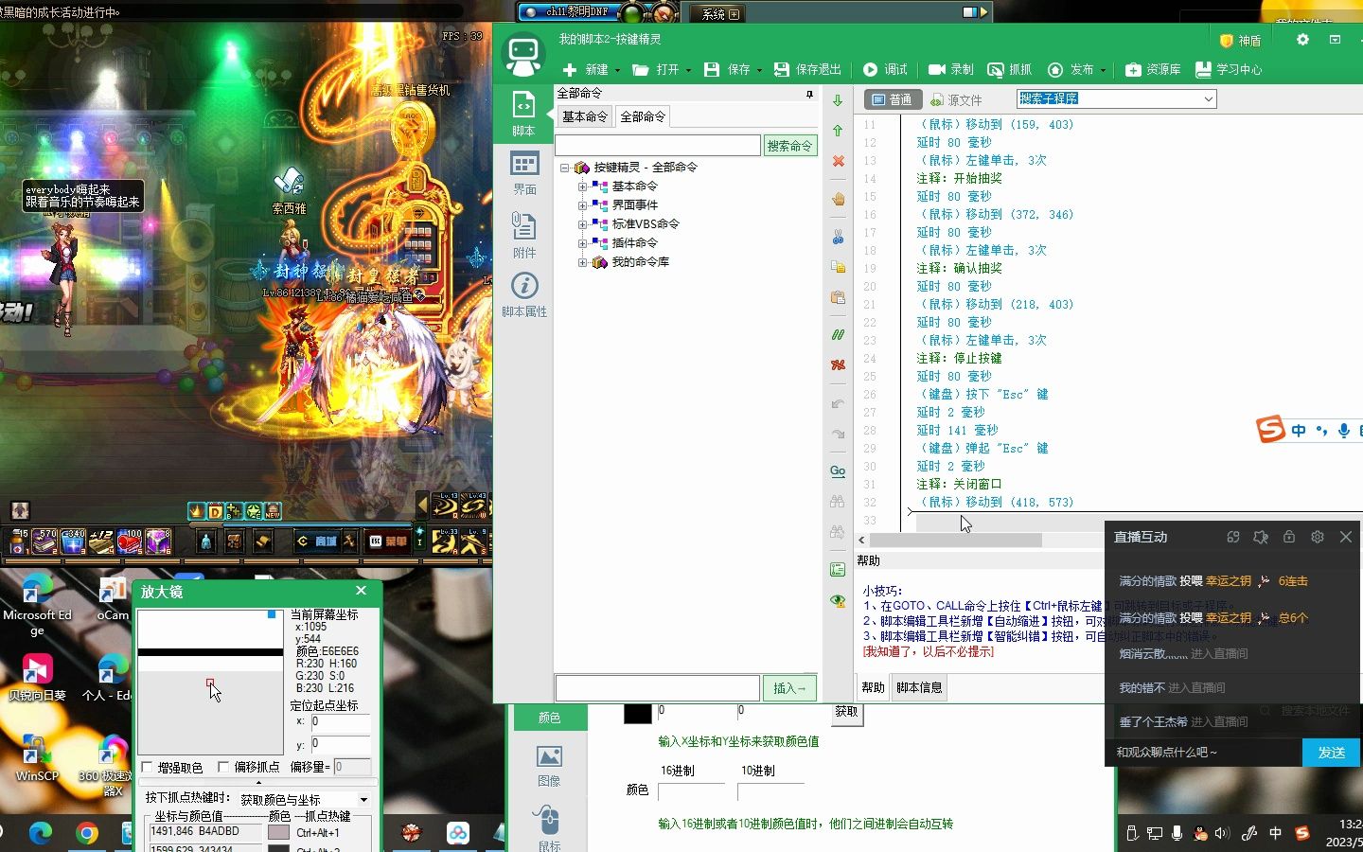The height and width of the screenshot is (852, 1363).
Task: Click the green list properties icon
Action: pos(838,570)
